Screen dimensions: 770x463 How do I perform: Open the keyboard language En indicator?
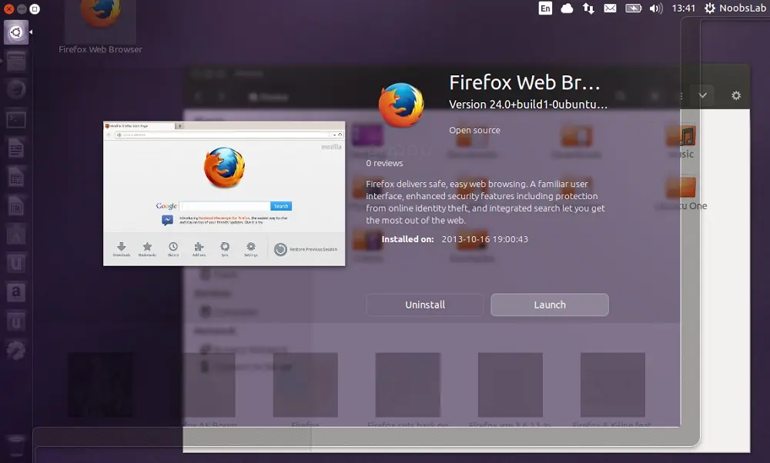[545, 8]
